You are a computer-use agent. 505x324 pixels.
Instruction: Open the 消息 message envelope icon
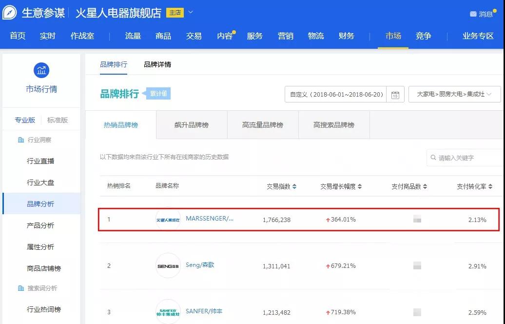[473, 14]
